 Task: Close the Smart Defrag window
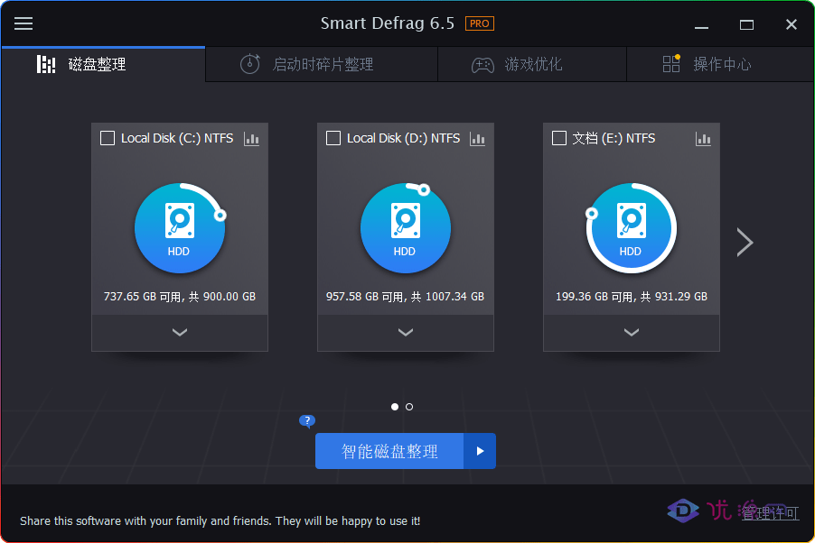pos(792,24)
